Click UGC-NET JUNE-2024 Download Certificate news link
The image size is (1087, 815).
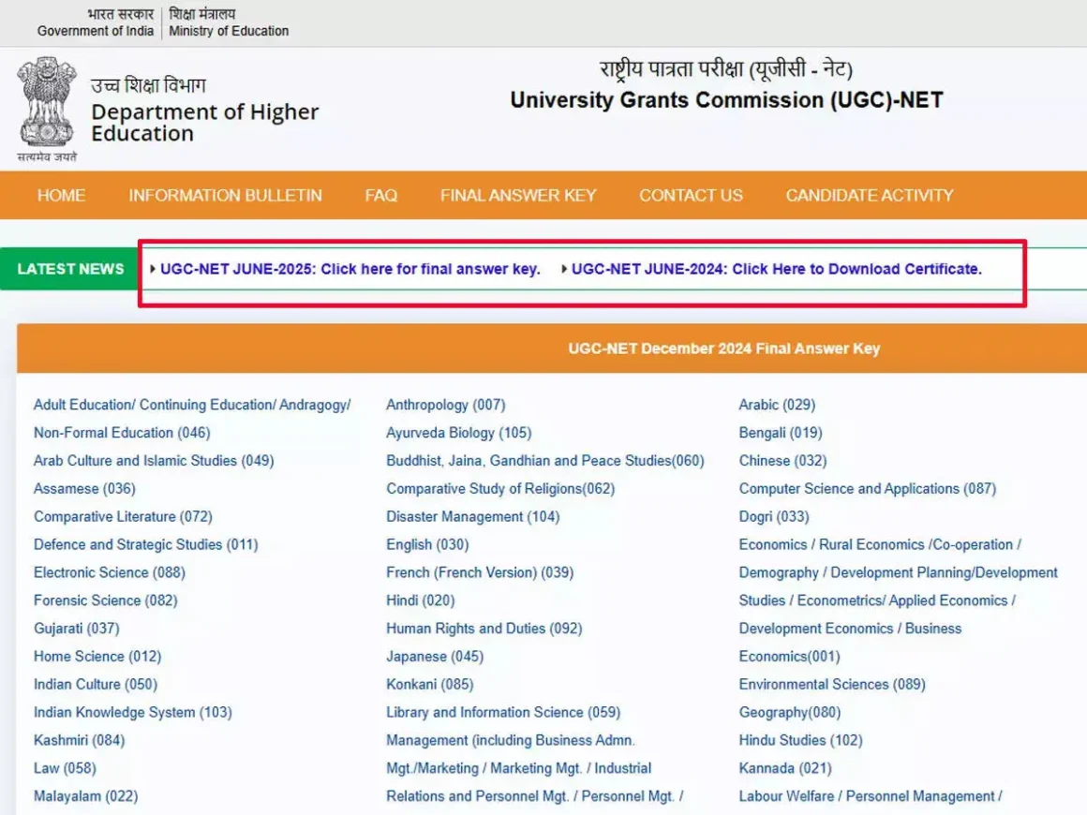777,269
